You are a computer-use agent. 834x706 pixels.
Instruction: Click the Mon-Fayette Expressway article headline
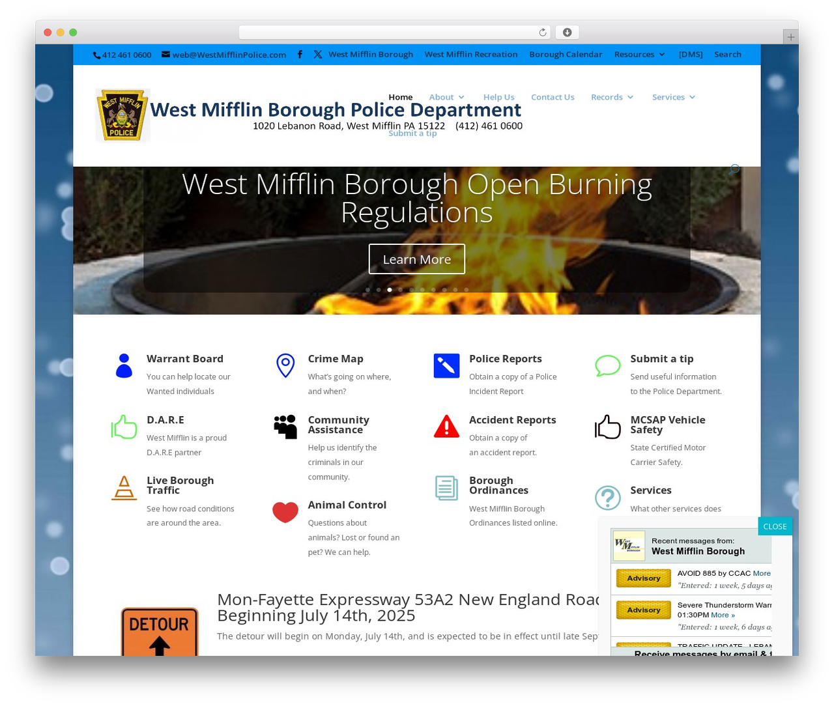(x=409, y=607)
